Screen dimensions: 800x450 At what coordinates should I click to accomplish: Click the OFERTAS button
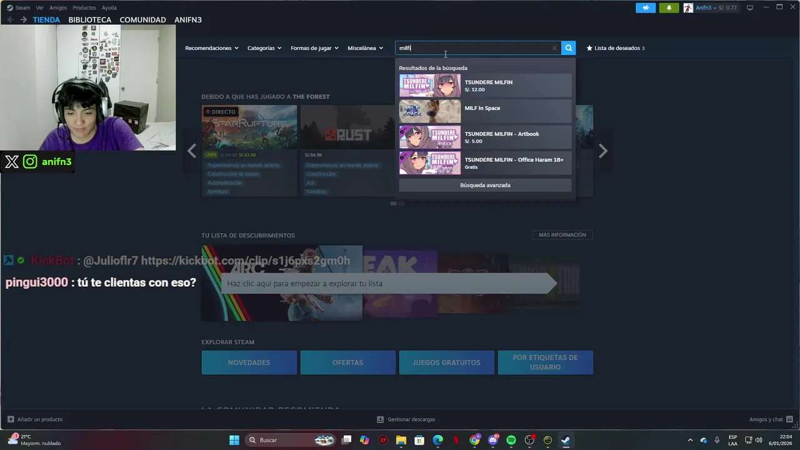347,362
